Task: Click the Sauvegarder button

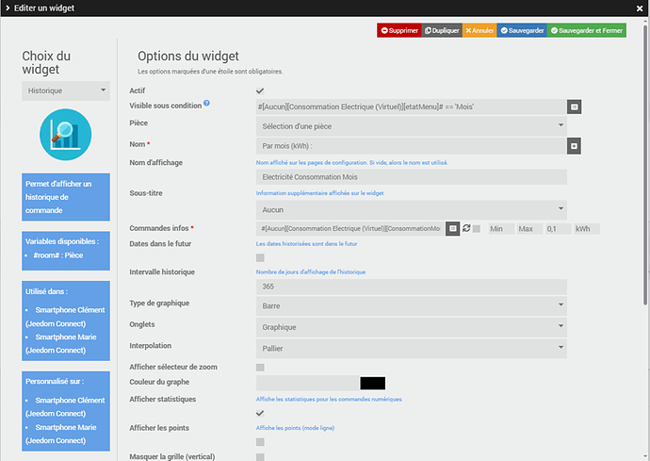Action: point(522,30)
